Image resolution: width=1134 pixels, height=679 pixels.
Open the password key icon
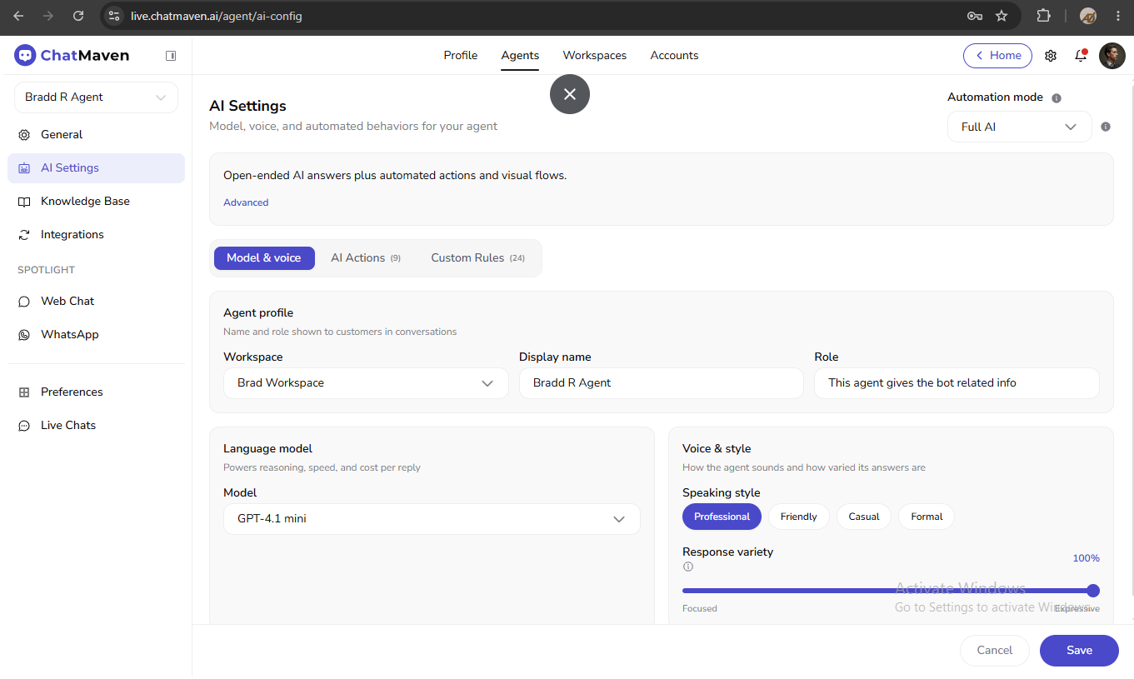[x=975, y=16]
